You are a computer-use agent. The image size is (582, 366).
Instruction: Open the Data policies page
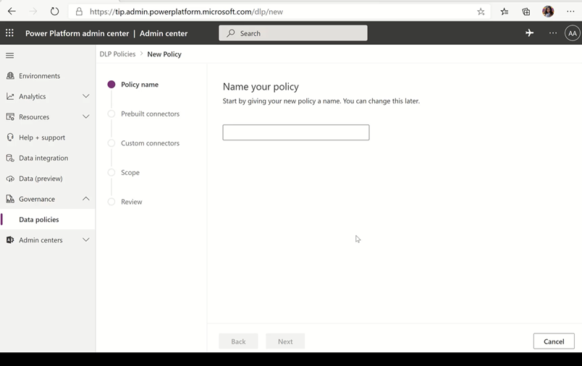[39, 220]
